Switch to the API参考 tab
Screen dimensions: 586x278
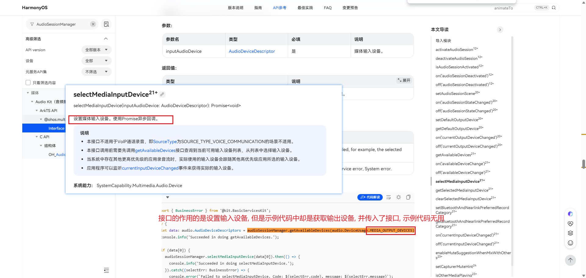point(280,8)
